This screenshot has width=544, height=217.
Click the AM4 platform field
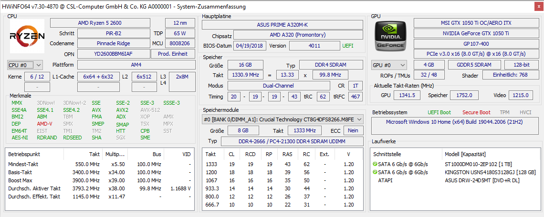[136, 65]
